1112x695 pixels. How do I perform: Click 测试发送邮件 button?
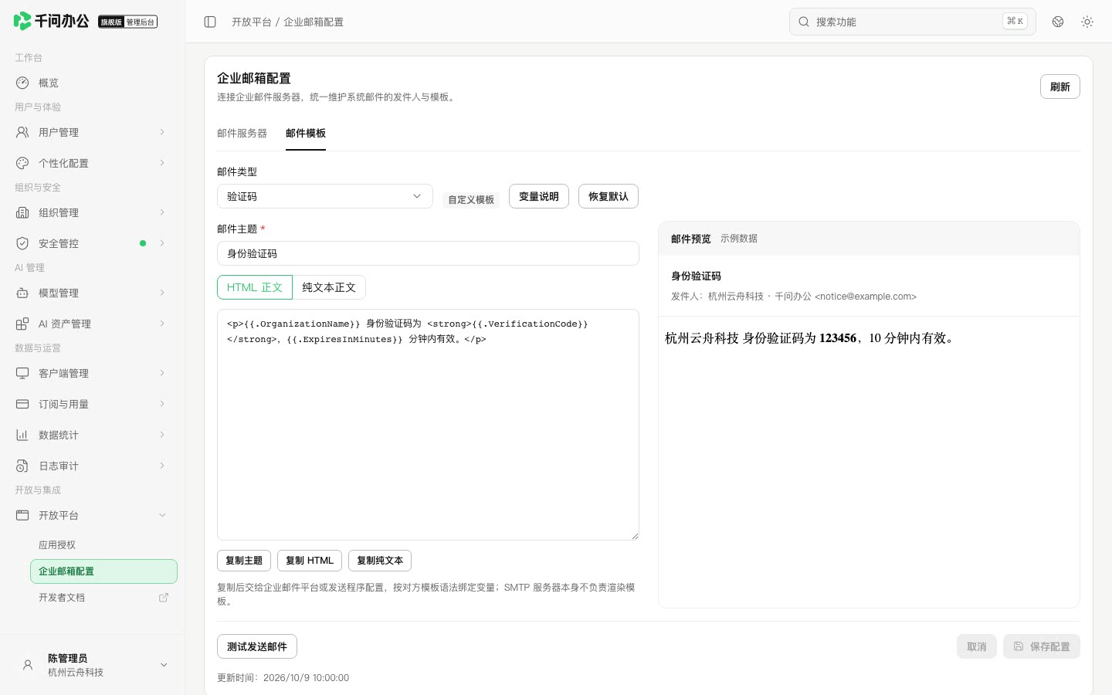257,646
